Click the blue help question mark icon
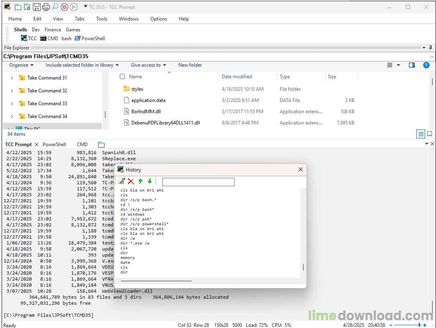This screenshot has width=436, height=328. (x=426, y=65)
